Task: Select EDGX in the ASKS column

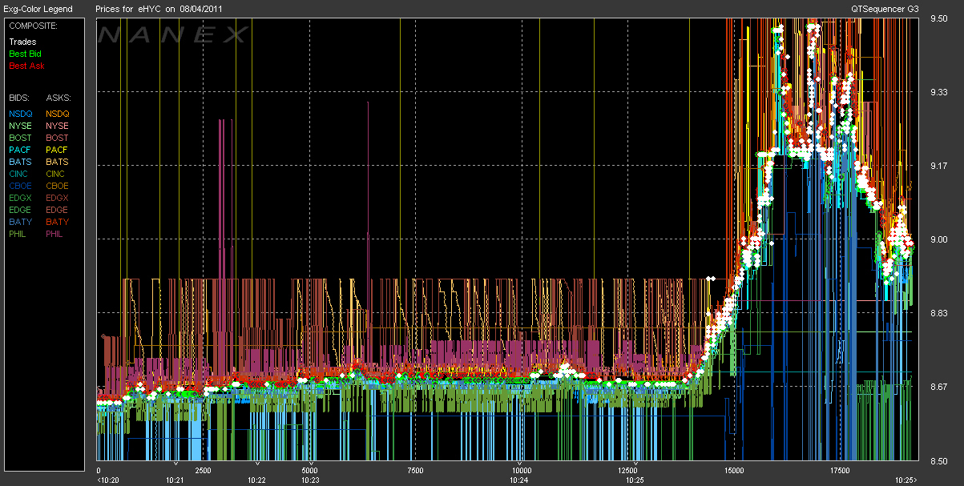Action: pyautogui.click(x=58, y=198)
